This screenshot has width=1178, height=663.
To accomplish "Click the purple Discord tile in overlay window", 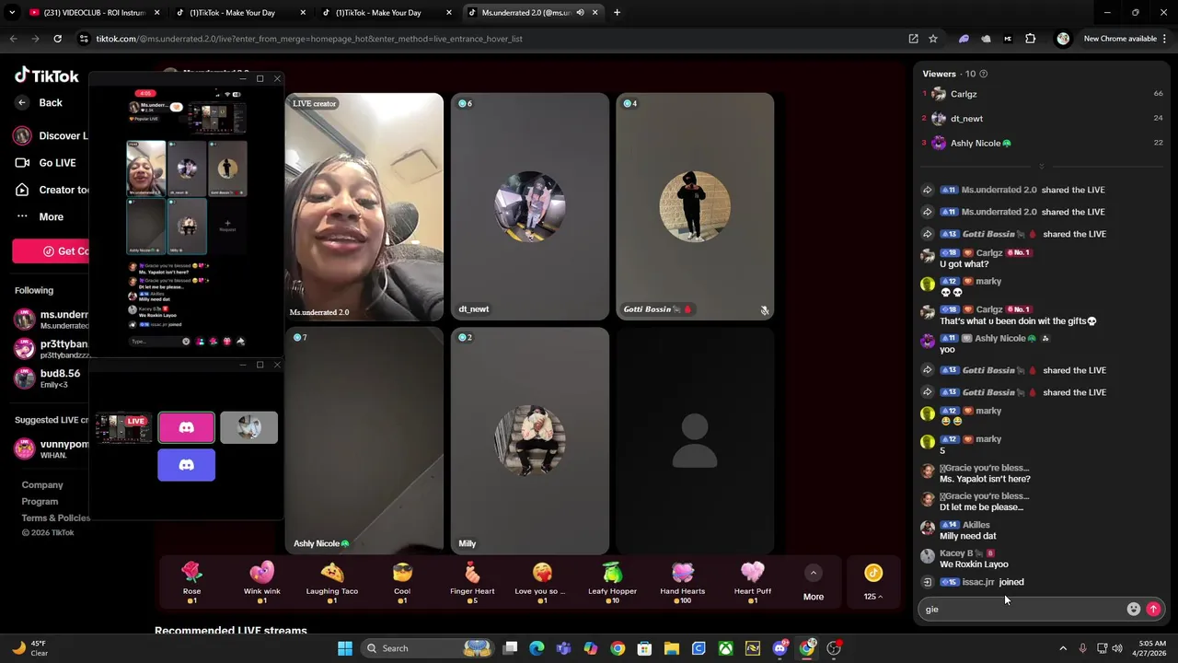I will click(186, 465).
